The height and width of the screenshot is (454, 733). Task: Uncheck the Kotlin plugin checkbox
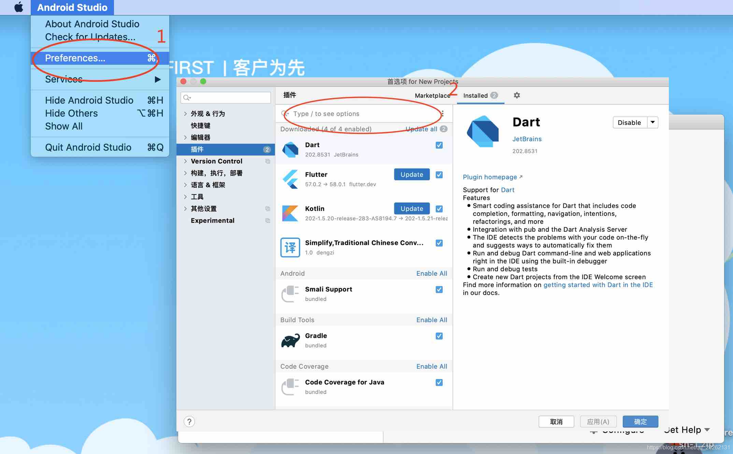tap(439, 209)
